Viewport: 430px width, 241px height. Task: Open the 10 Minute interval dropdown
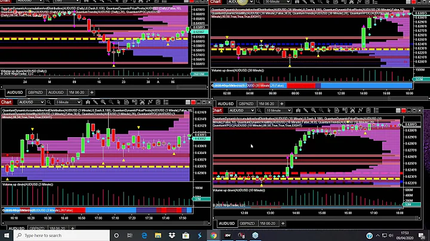(x=278, y=110)
